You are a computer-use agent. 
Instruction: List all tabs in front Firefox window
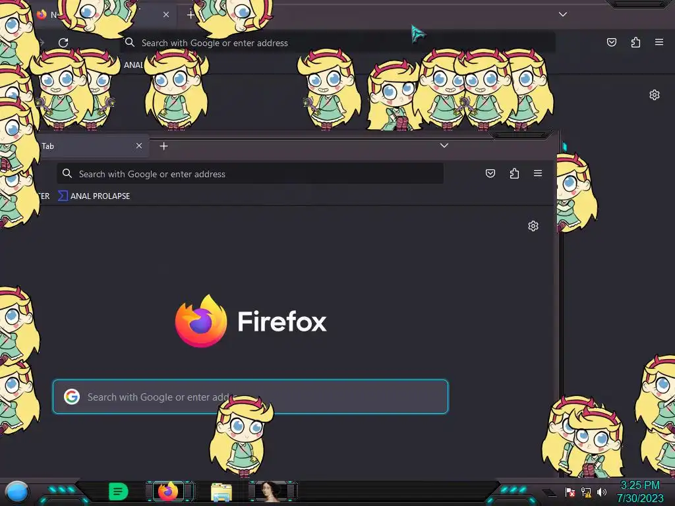pyautogui.click(x=444, y=146)
